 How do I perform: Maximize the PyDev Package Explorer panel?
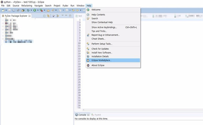point(70,16)
